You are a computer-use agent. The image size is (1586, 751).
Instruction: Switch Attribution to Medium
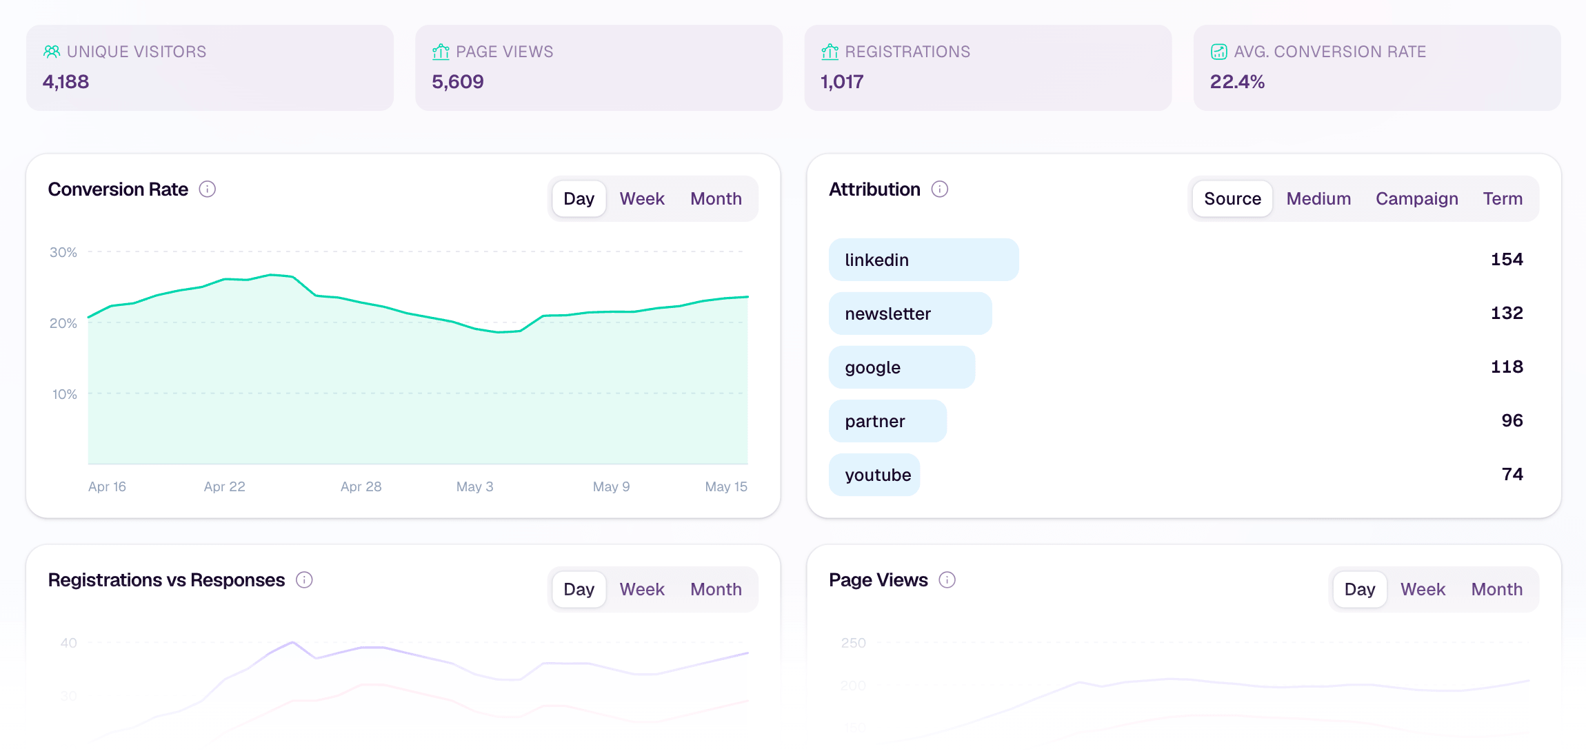tap(1318, 198)
